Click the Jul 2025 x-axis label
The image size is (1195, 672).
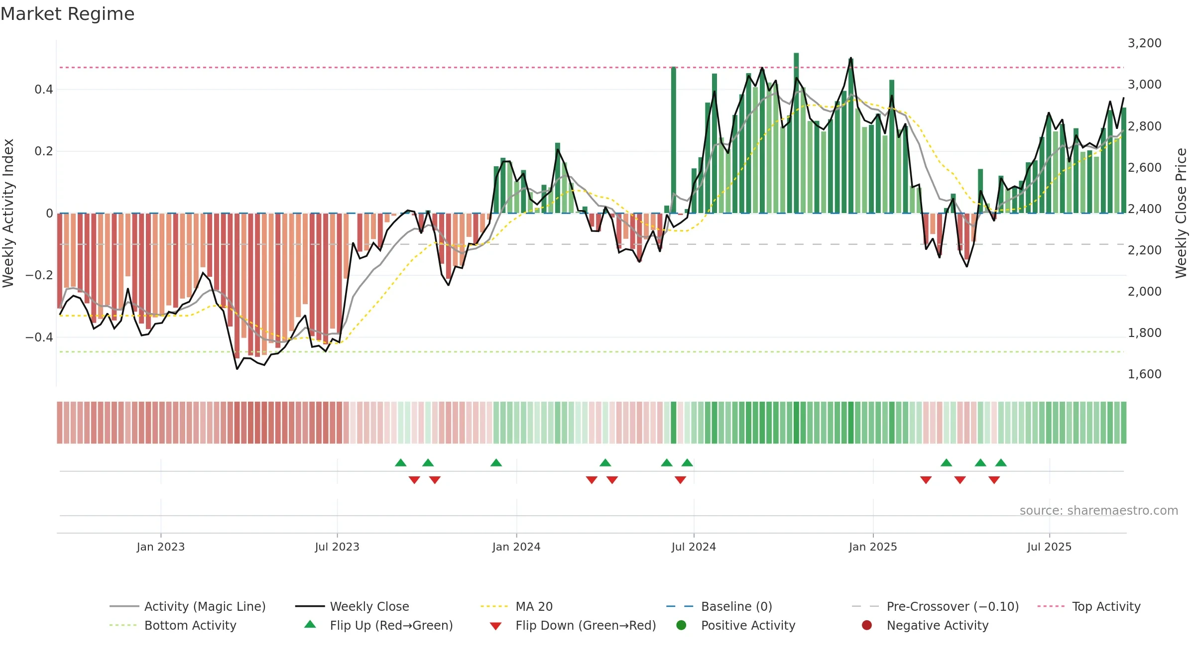pos(1049,547)
